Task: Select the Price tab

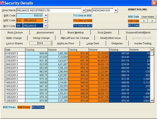Action: [40, 43]
